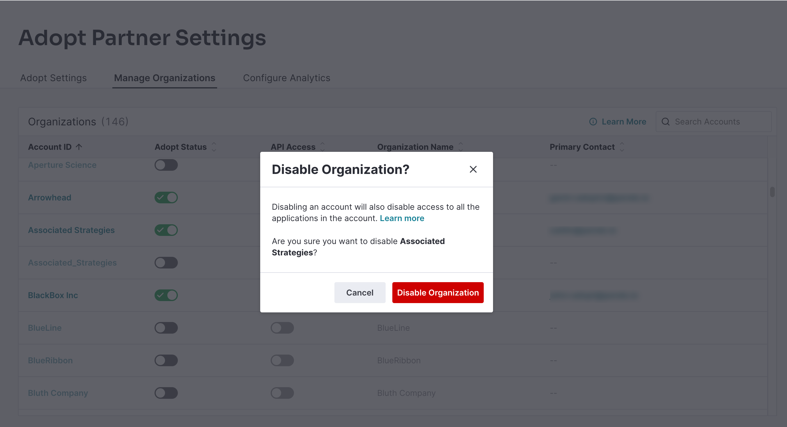Sort by the Organization Name column
This screenshot has height=427, width=787.
460,147
